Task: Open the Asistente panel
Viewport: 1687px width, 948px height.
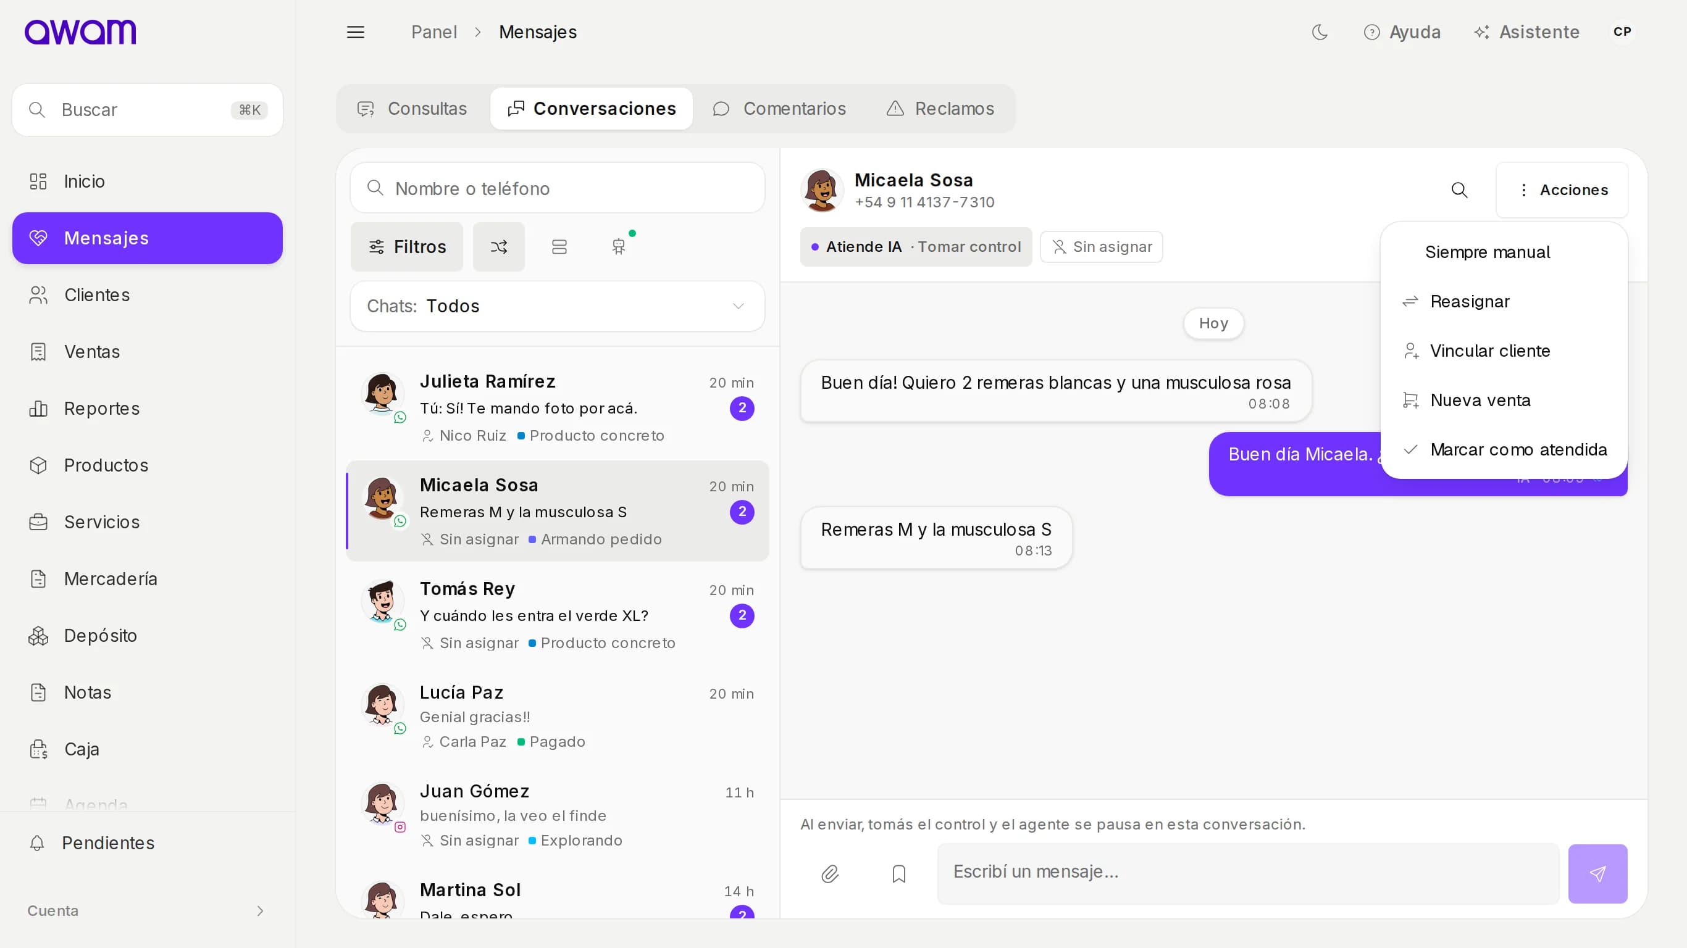Action: point(1526,32)
